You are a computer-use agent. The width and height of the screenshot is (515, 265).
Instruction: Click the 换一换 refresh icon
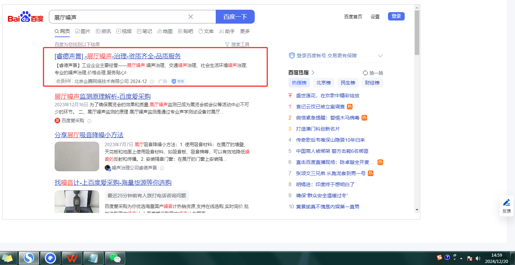365,73
